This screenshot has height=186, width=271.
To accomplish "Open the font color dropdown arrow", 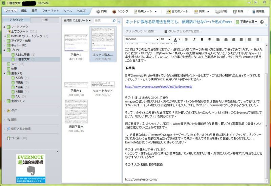I will click(180, 39).
